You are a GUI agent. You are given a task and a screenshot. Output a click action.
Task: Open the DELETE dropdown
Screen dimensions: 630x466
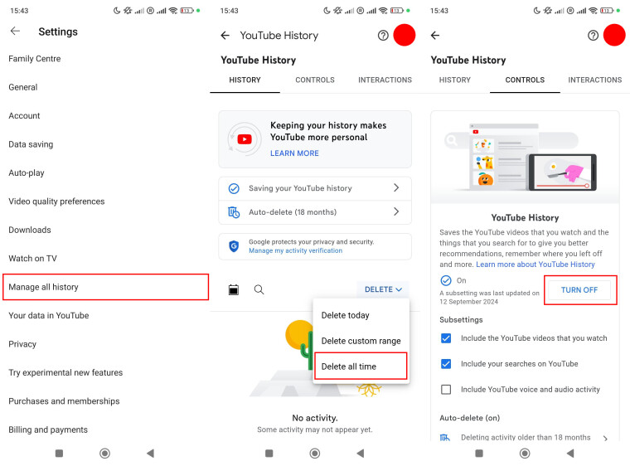pos(383,289)
